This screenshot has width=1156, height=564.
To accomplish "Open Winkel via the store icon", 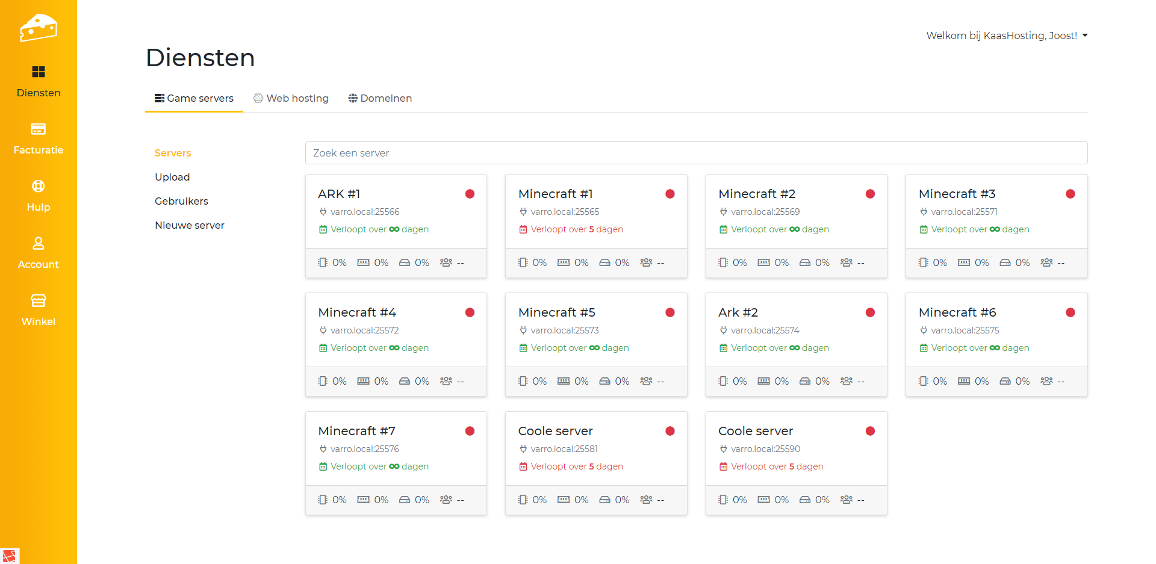I will pos(38,300).
